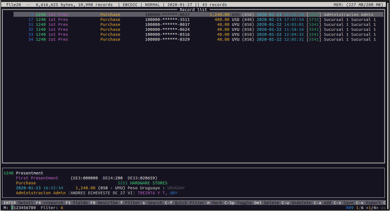Screen dimensions: 390x211
Task: Click the F5 Fields command
Action: tap(77, 203)
